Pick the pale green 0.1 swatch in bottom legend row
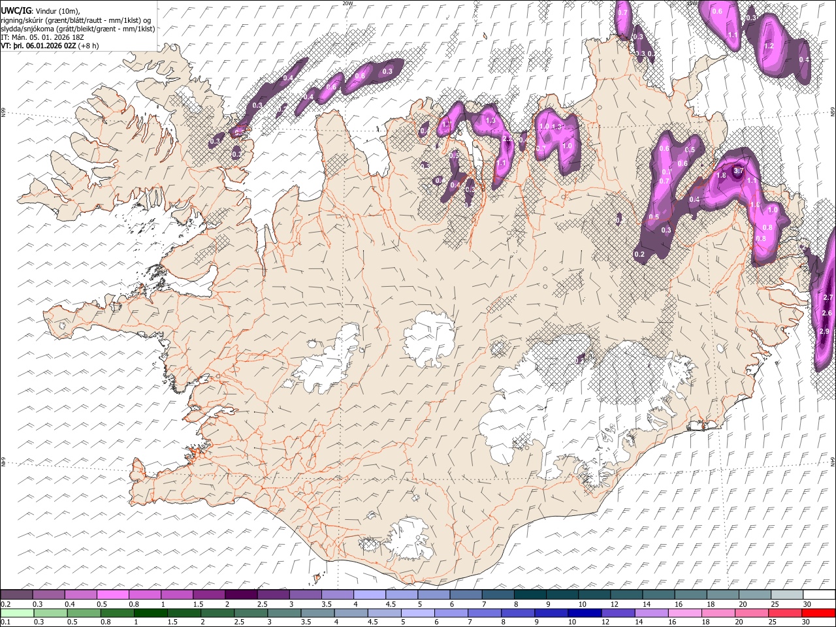Image resolution: width=836 pixels, height=627 pixels. click(x=17, y=612)
